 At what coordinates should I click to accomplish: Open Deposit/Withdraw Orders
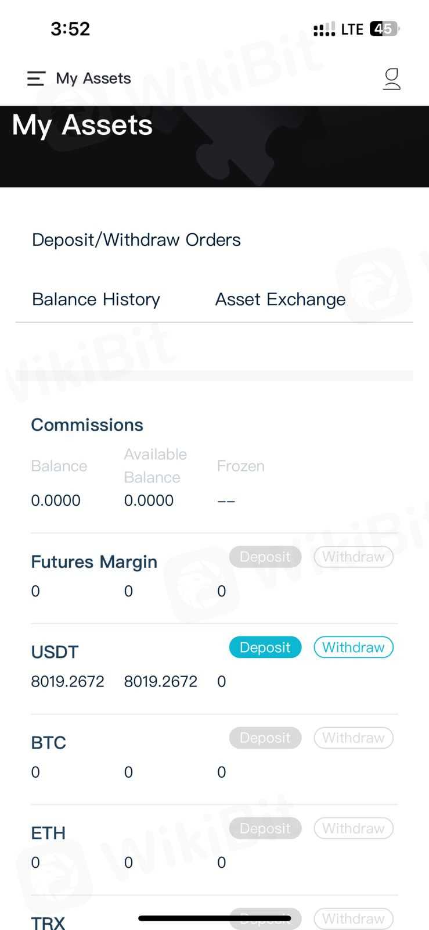pos(136,240)
